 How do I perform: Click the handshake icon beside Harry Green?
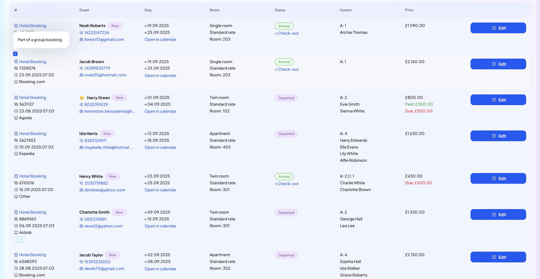point(82,98)
